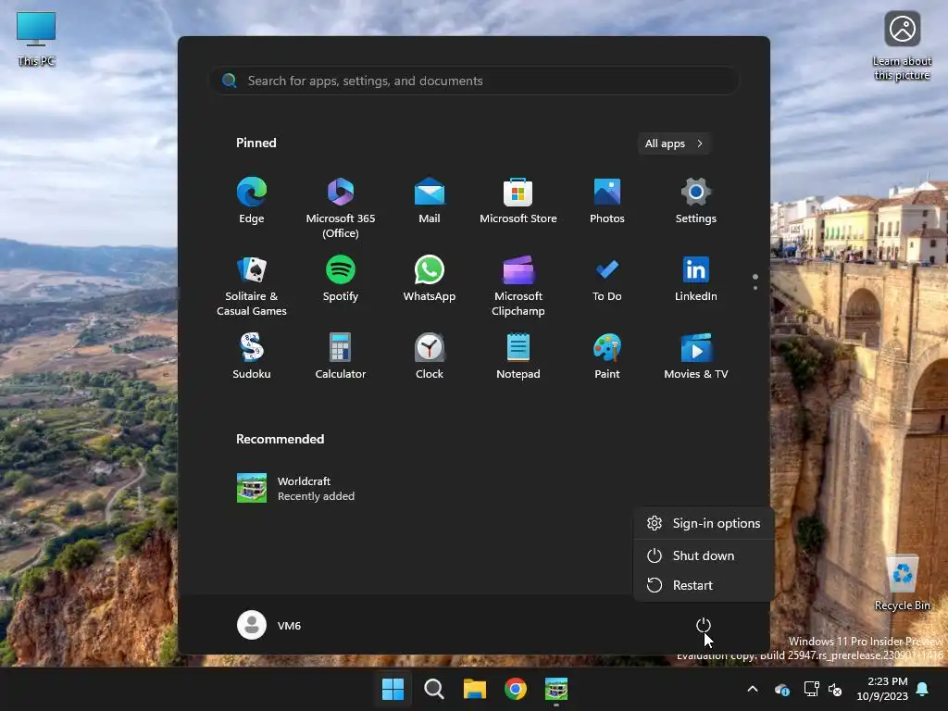Screen dimensions: 948x711
Task: Launch the Photos app
Action: click(607, 201)
